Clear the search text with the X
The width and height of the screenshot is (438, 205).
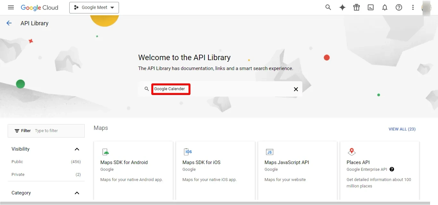[296, 89]
